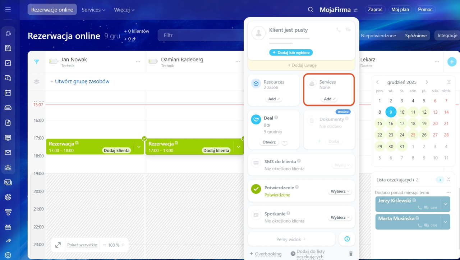Expand the Services menu dropdown
Viewport: 460px width, 260px height.
coord(93,10)
